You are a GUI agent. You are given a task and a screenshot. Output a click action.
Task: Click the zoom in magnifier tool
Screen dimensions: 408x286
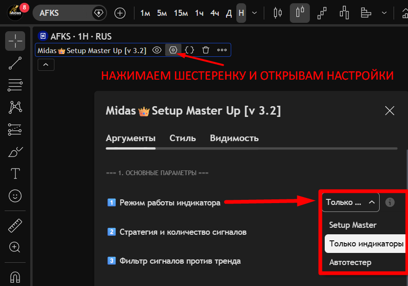click(x=15, y=247)
